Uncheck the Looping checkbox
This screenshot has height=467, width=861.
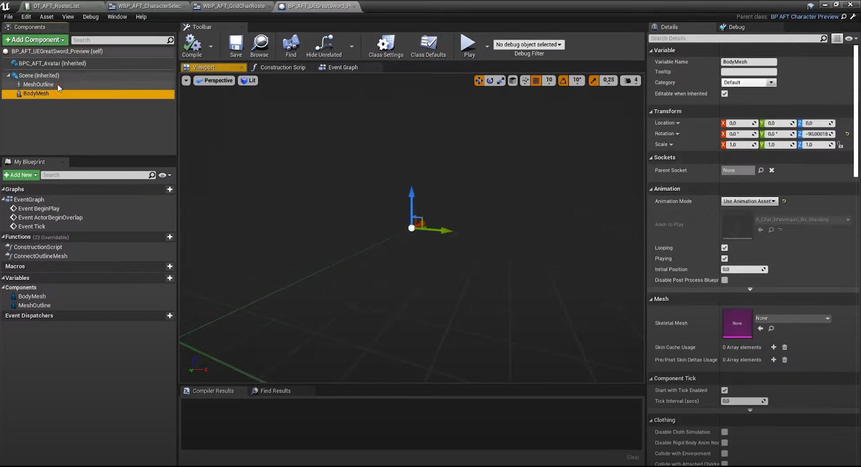[724, 248]
